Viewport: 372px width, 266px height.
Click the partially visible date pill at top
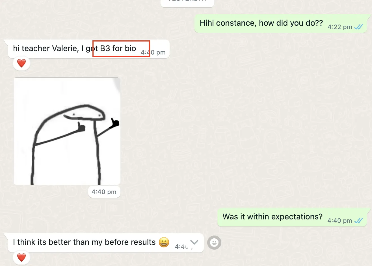click(x=187, y=3)
